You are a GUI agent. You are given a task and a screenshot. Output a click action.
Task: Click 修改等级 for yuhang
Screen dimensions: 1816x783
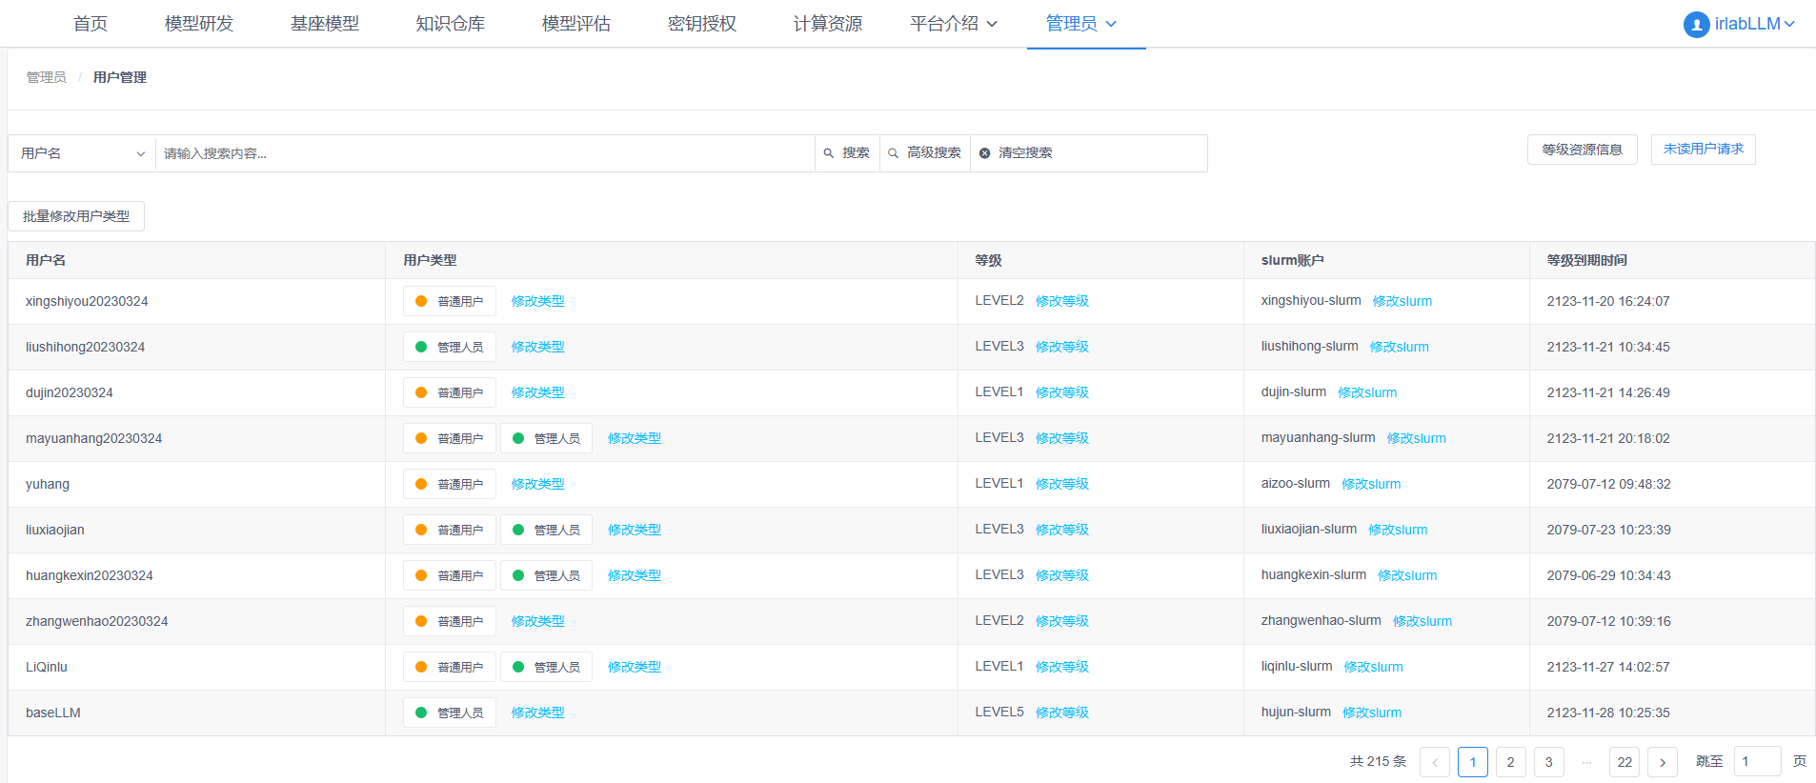pos(1062,484)
